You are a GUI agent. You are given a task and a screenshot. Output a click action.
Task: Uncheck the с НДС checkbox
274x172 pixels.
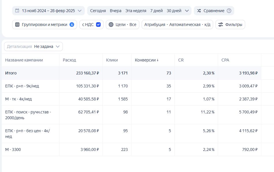tap(98, 25)
